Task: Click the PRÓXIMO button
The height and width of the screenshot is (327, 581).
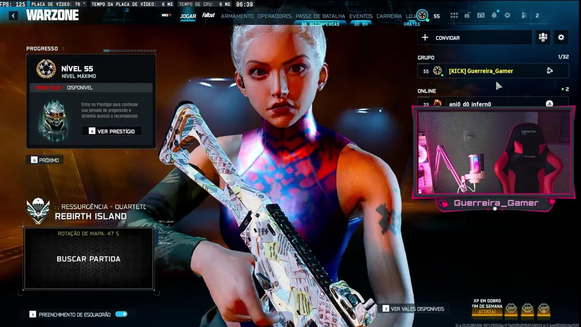Action: [x=45, y=160]
